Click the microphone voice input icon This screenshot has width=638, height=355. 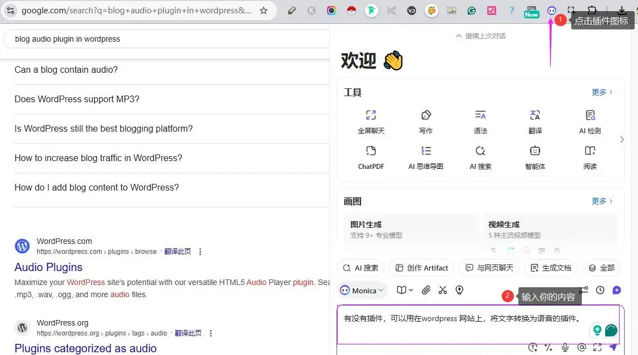565,347
